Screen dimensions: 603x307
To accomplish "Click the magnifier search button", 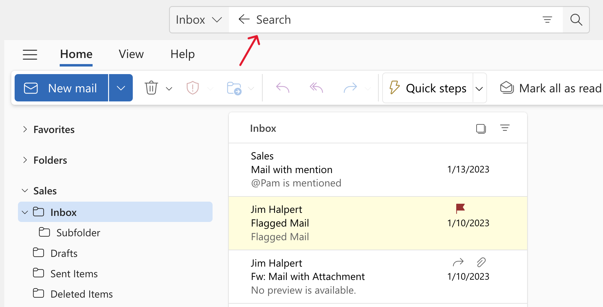I will pos(576,20).
